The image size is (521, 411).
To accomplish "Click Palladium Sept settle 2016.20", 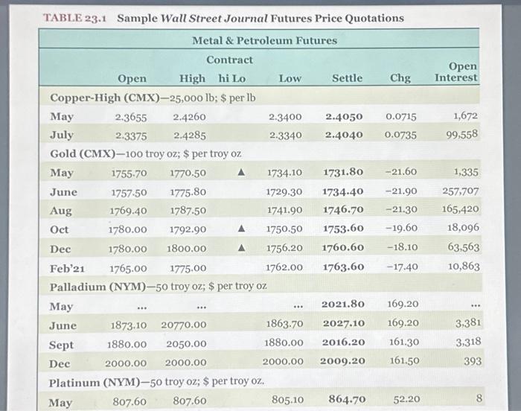I will tap(344, 342).
